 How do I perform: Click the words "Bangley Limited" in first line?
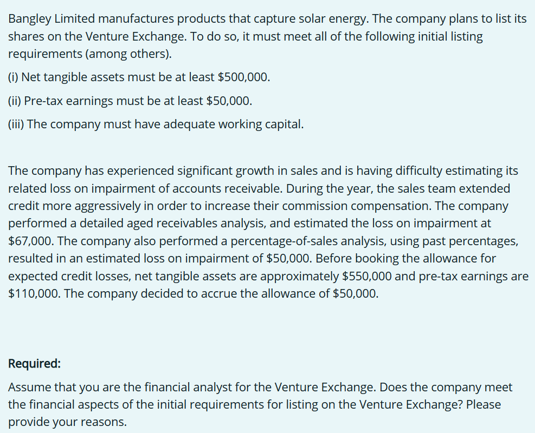[x=51, y=19]
